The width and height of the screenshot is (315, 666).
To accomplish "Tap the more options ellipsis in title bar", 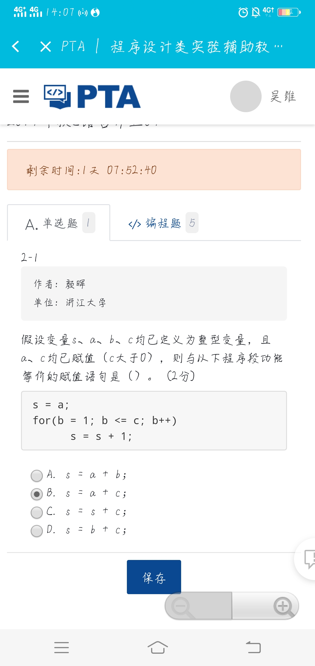I will coord(279,46).
